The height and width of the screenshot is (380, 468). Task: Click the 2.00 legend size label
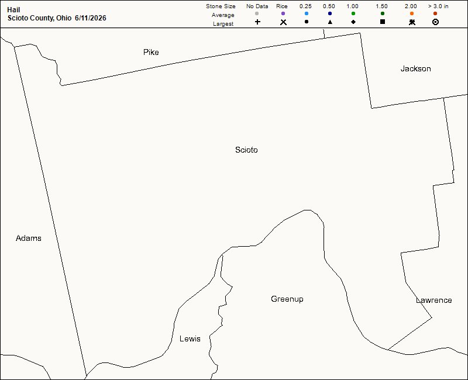(411, 6)
